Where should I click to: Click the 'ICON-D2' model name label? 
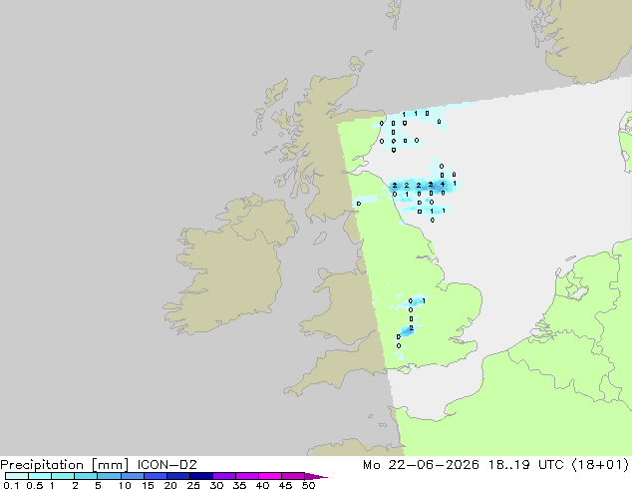(x=166, y=465)
